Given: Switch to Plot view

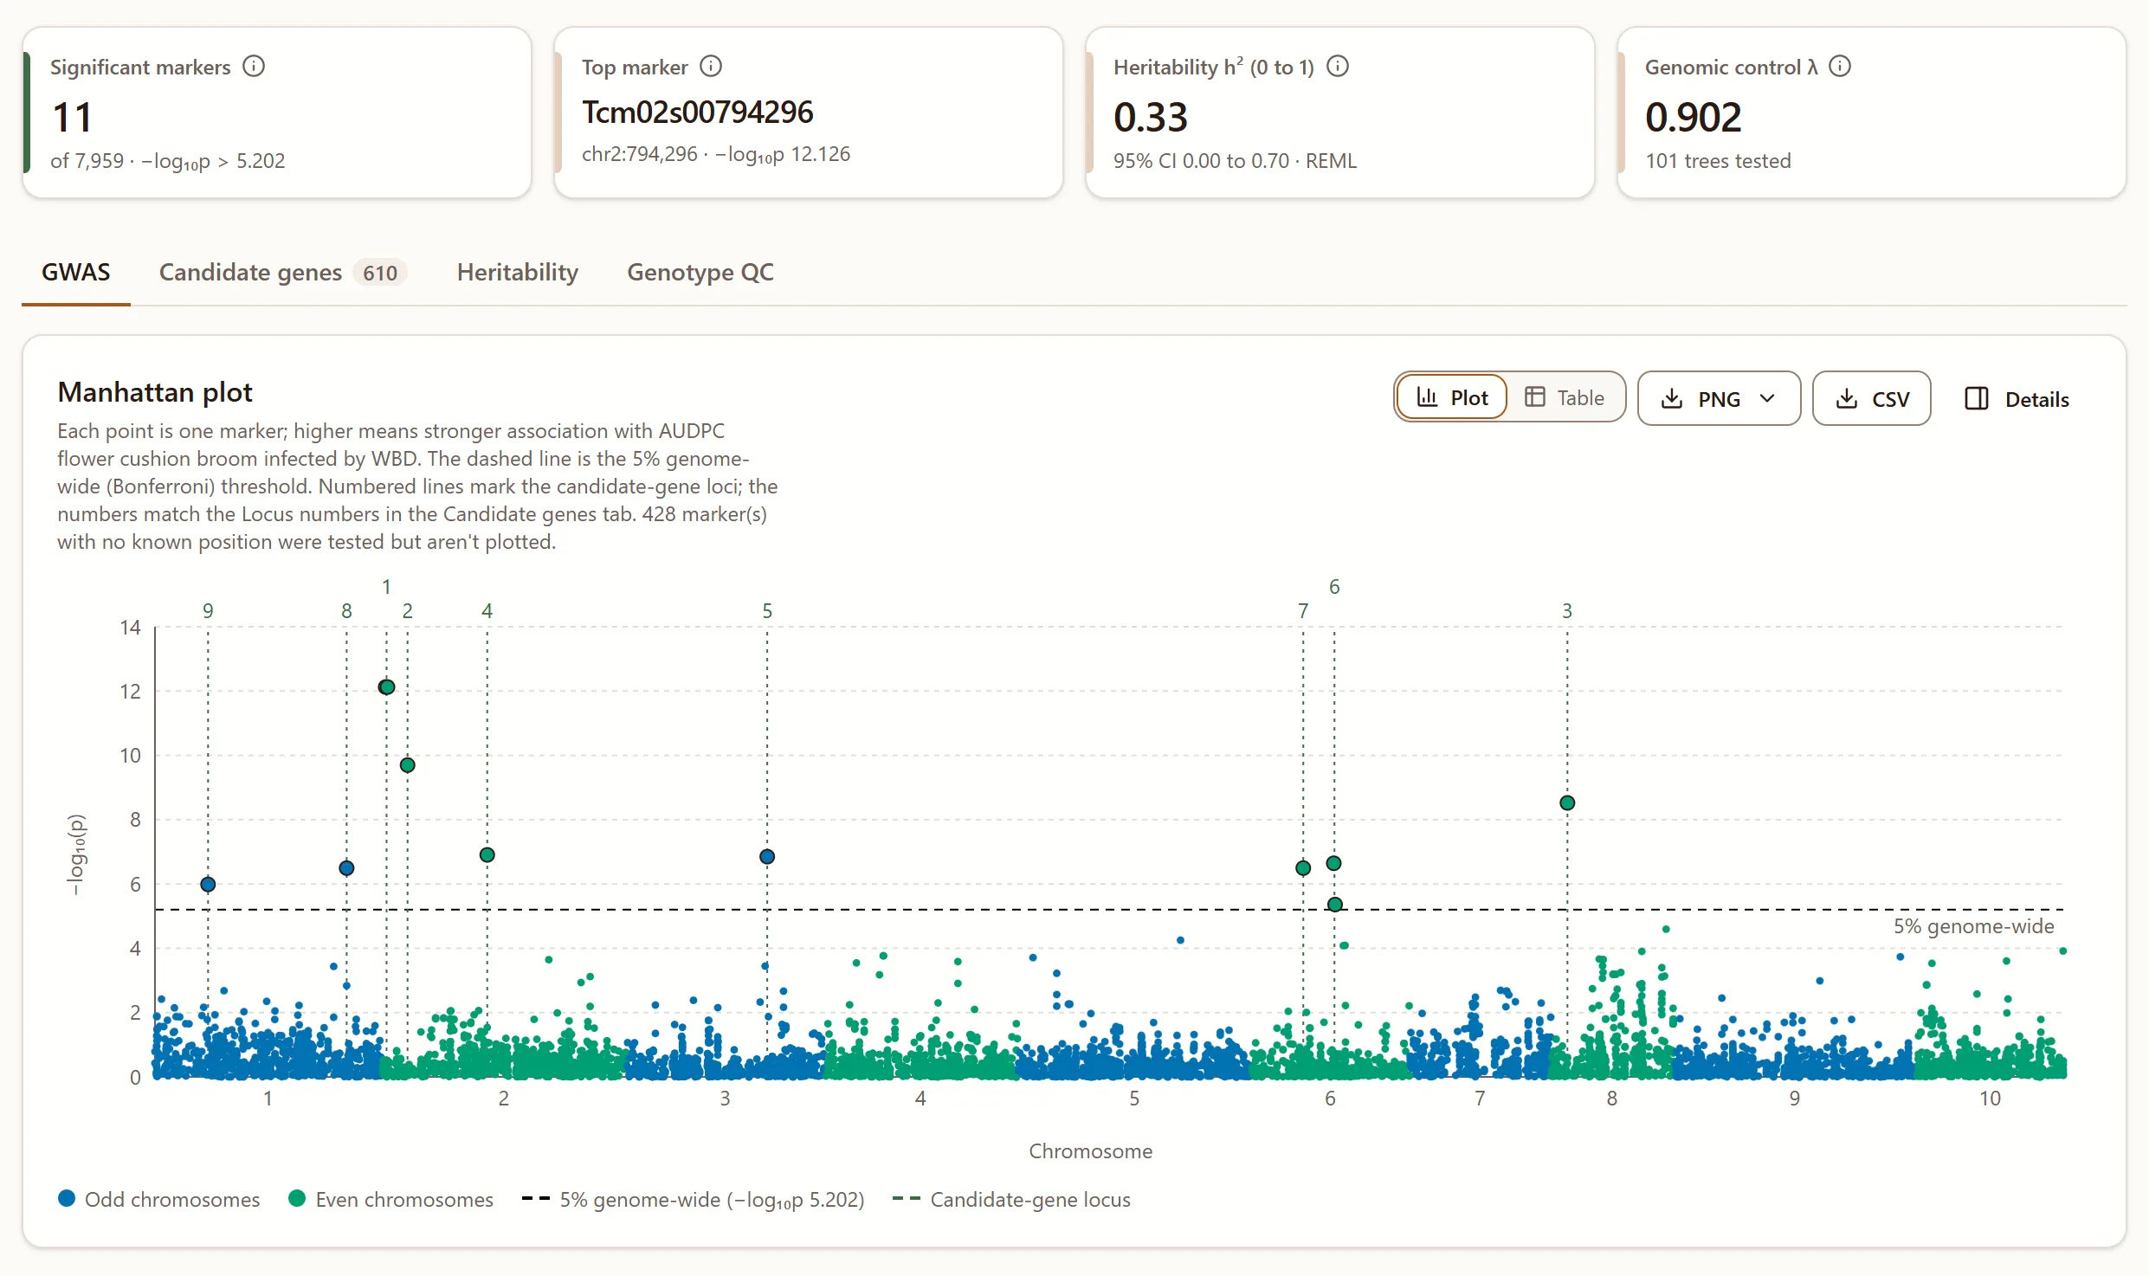Looking at the screenshot, I should coord(1452,398).
